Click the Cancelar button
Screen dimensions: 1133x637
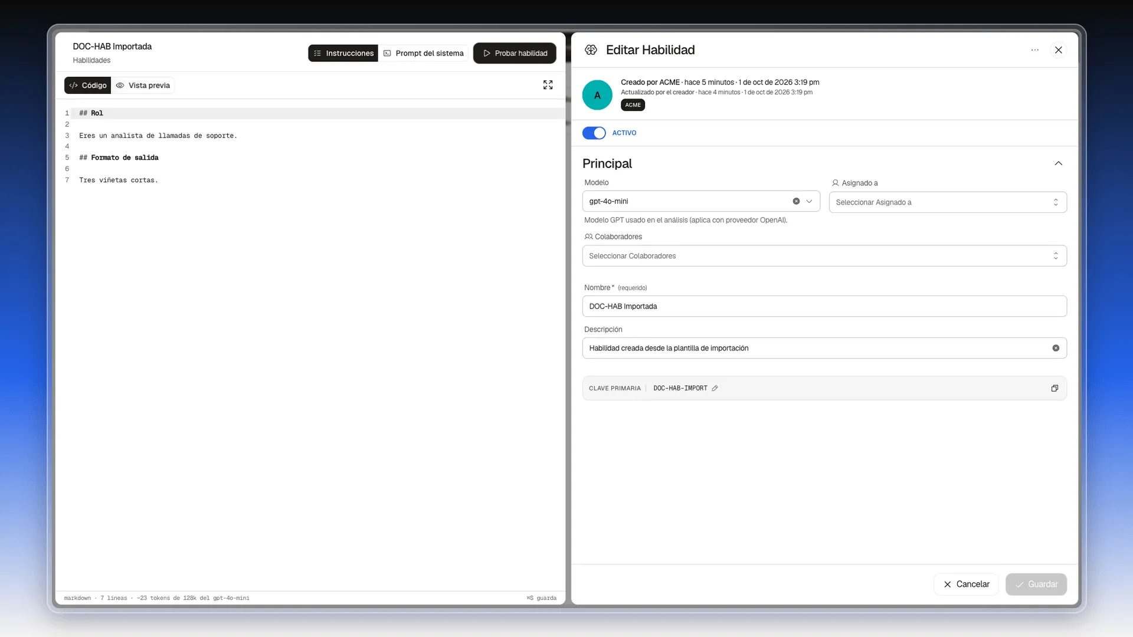[x=966, y=584]
